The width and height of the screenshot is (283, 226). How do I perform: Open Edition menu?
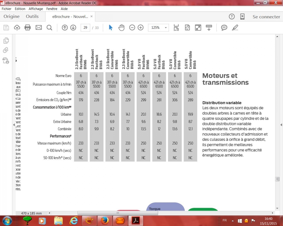click(x=20, y=9)
